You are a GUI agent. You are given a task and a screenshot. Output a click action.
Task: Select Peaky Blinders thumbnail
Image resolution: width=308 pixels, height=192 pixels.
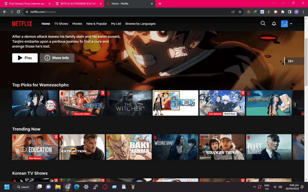pos(269,147)
